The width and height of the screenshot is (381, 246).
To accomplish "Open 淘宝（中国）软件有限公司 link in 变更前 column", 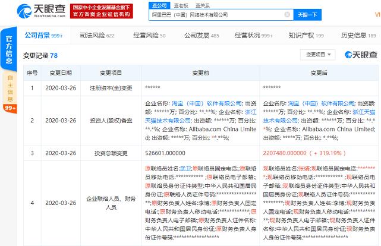I will 206,103.
